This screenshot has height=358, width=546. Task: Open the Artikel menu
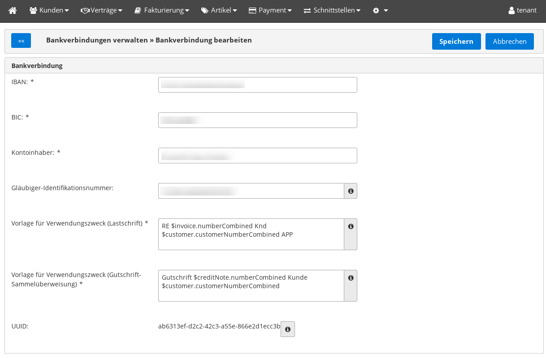pos(219,10)
